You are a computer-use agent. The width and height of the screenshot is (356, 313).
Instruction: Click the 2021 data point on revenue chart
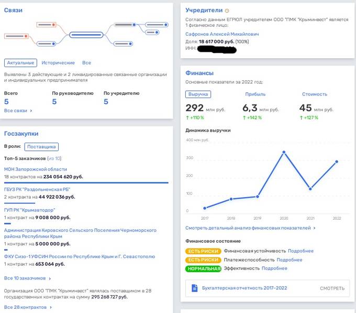click(310, 189)
